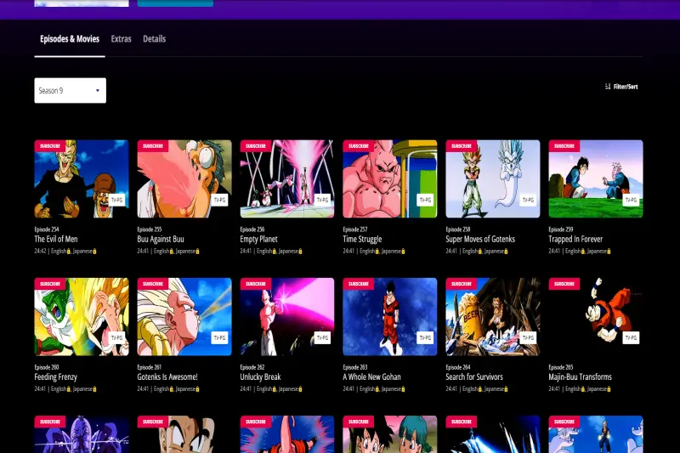Select the Episode 260 thumbnail image
Screen dimensions: 680x453
(x=82, y=316)
